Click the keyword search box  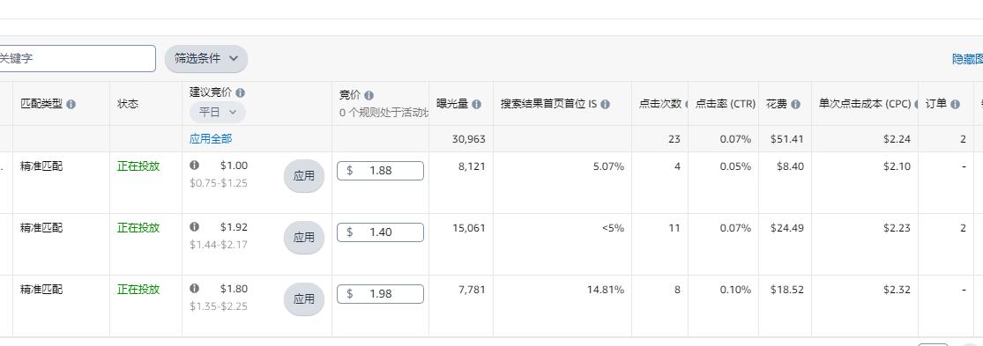(77, 59)
